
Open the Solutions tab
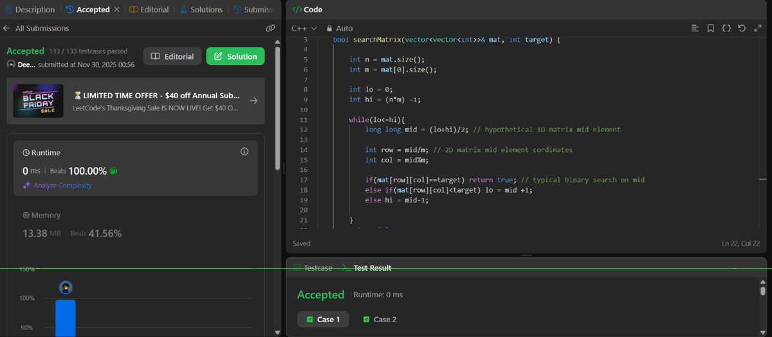(x=201, y=10)
